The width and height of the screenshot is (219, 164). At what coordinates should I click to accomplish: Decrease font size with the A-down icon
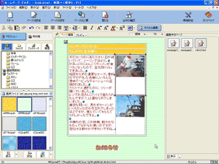point(106,28)
